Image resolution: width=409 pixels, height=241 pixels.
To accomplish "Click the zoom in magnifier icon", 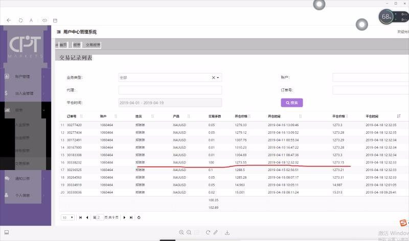I will [181, 232].
